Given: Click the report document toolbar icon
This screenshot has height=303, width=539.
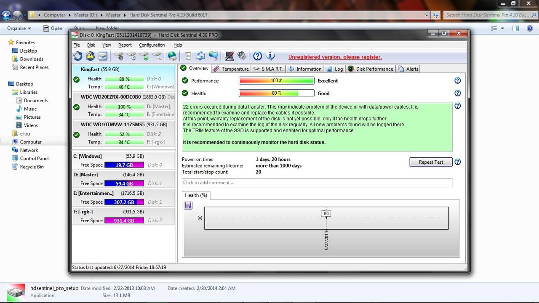Looking at the screenshot, I should coord(188,56).
